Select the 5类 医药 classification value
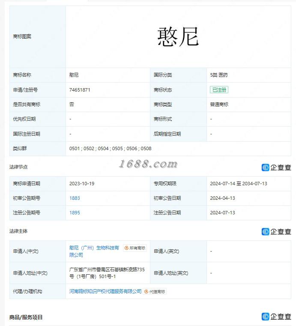296x326 pixels. point(219,75)
